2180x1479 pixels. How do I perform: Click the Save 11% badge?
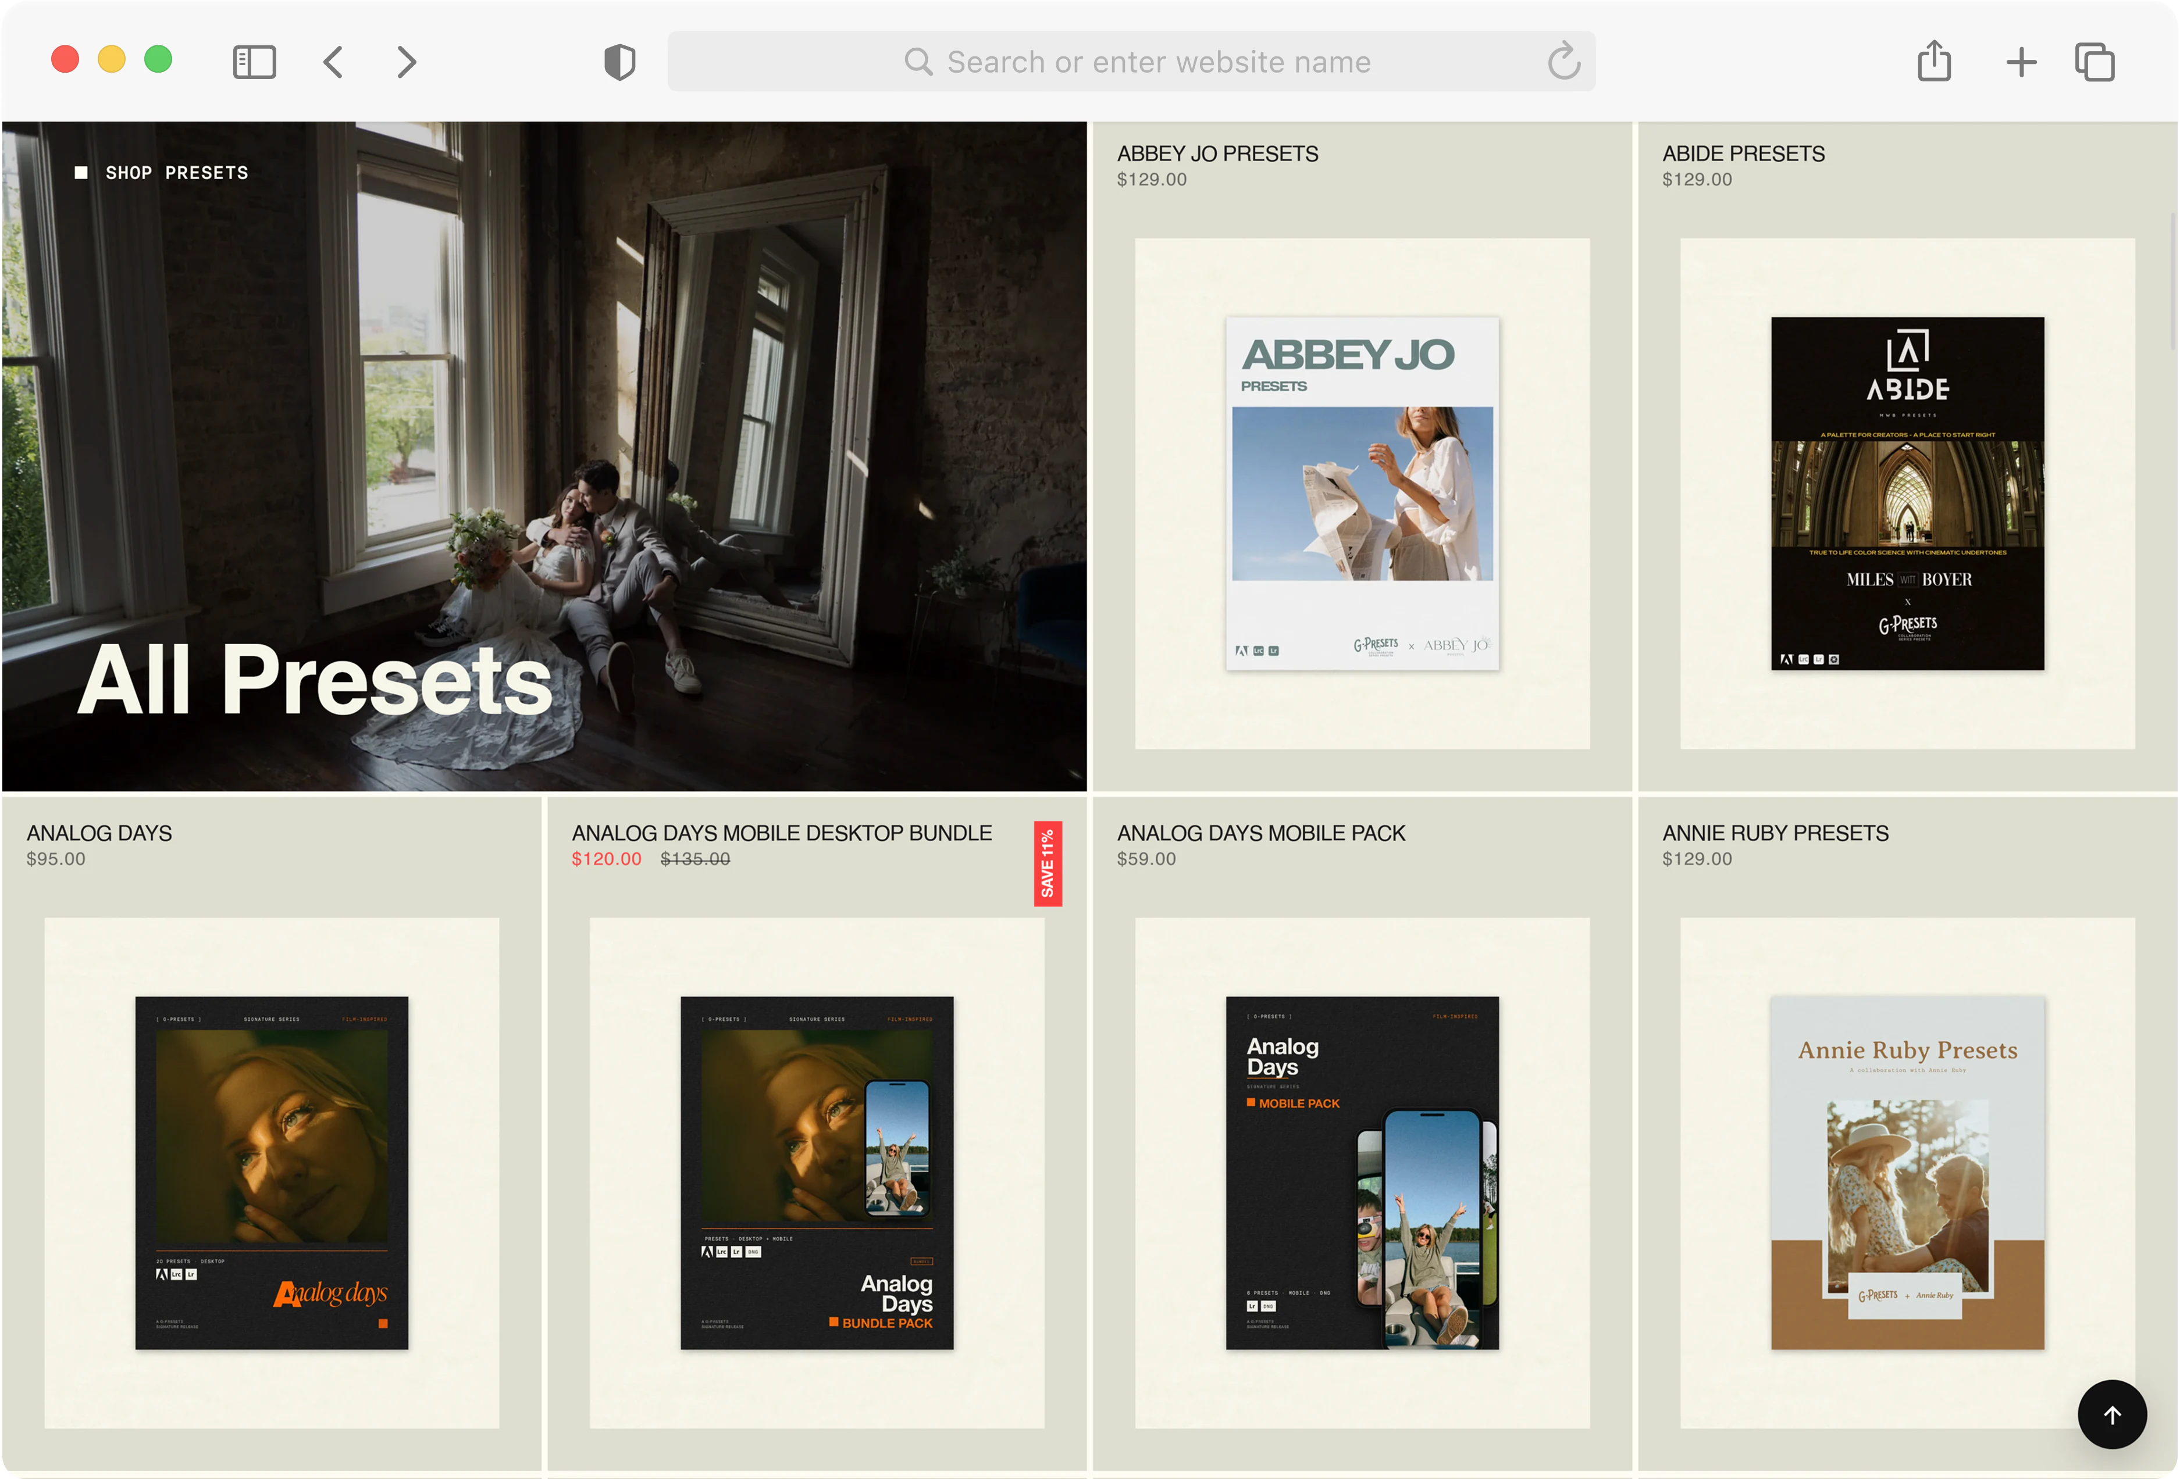click(x=1047, y=864)
